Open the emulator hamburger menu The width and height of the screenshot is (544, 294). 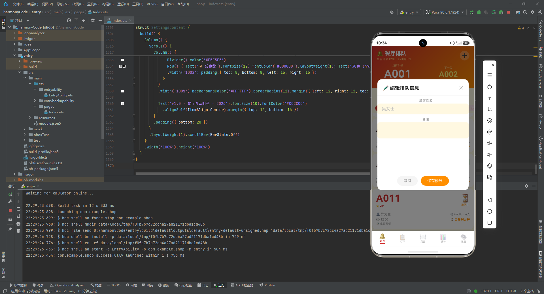490,75
